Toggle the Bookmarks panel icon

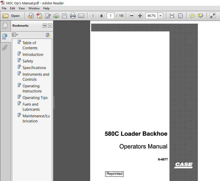(5, 37)
